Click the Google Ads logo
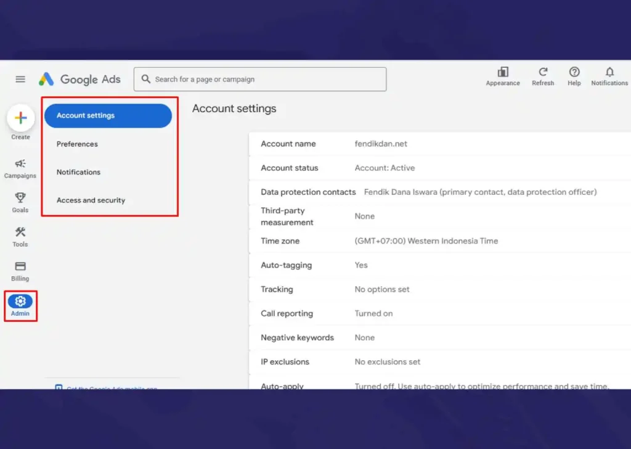This screenshot has width=631, height=449. pos(79,80)
